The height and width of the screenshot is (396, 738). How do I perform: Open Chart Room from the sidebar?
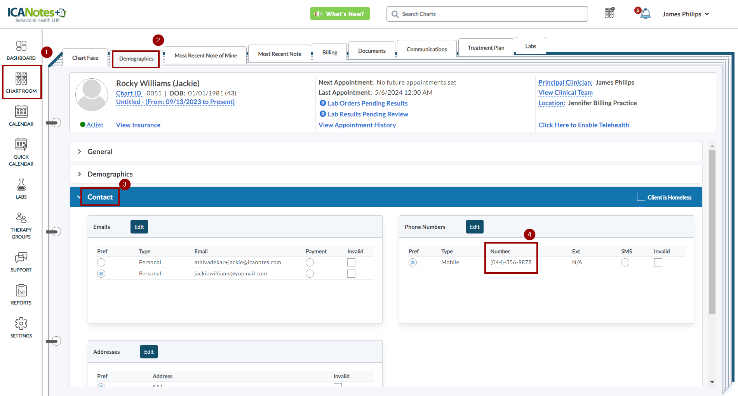(21, 82)
